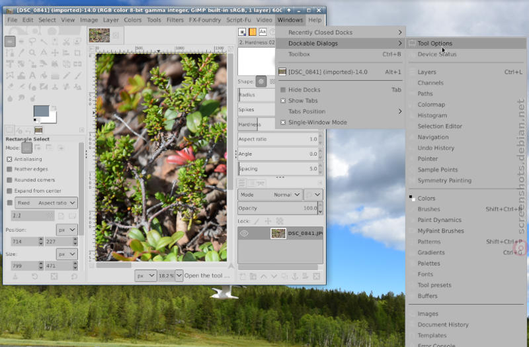Select the Alignment tool
529x347 pixels.
(x=66, y=53)
